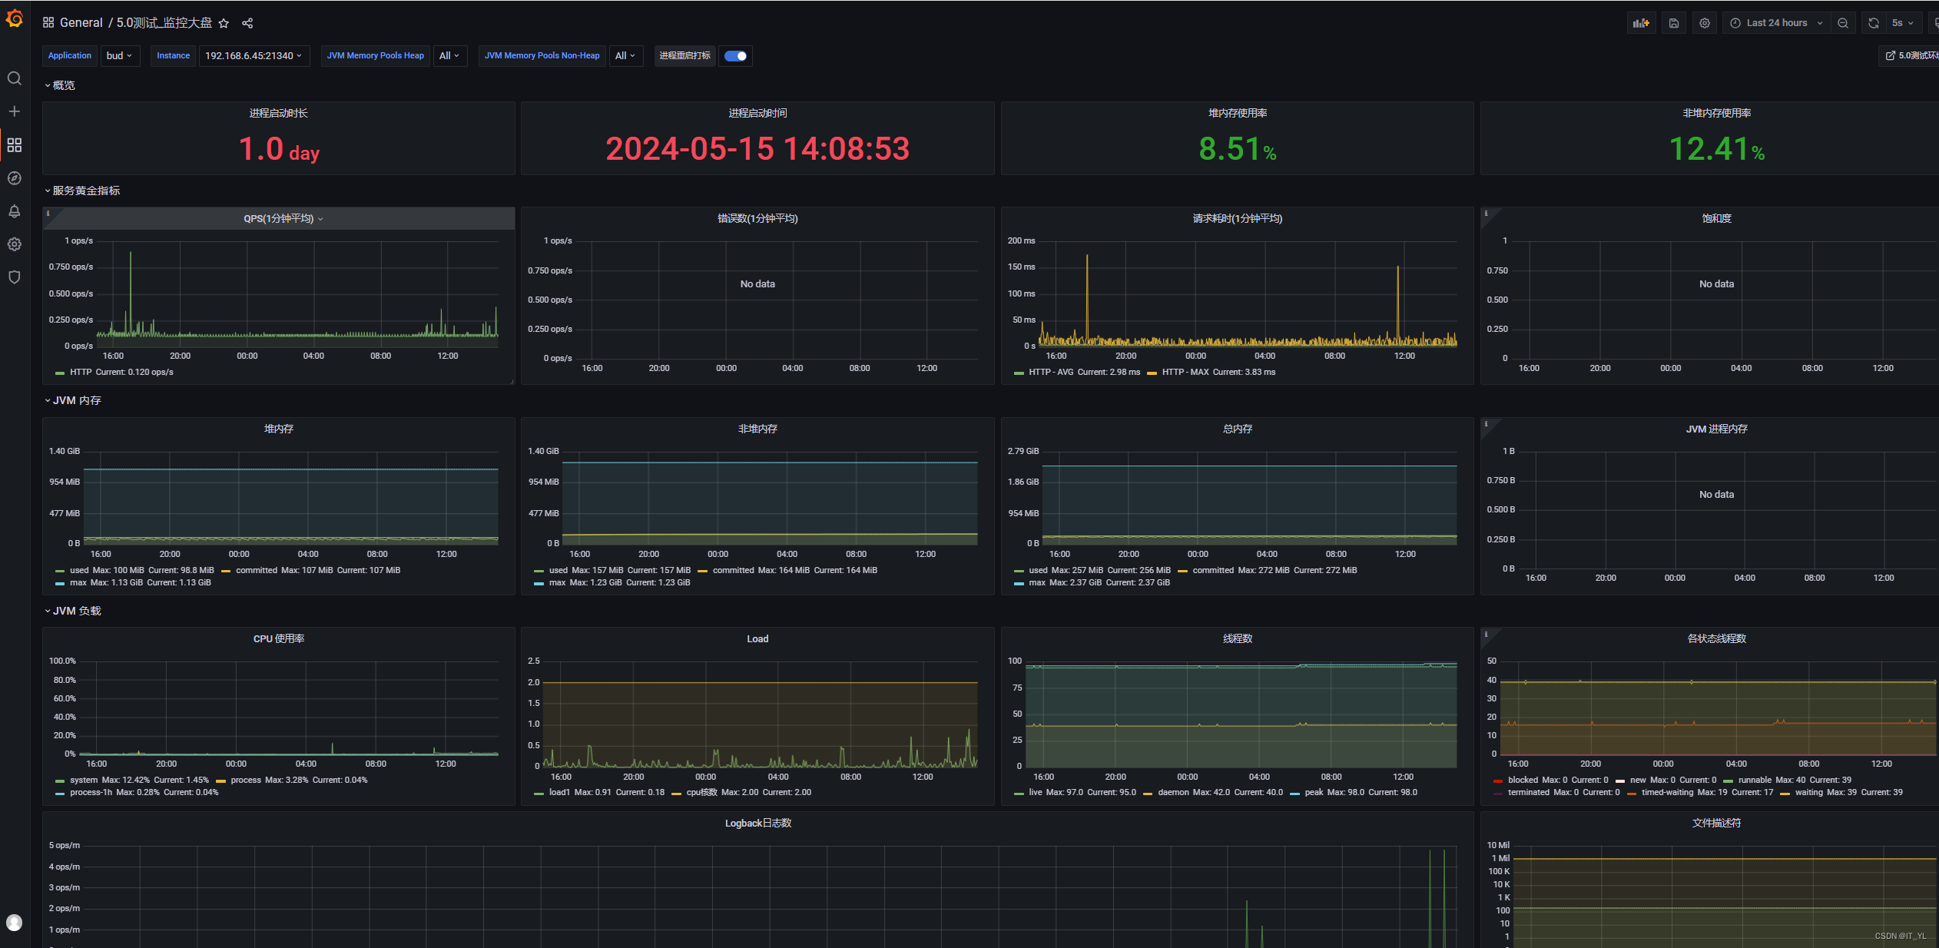Click the used series color swatch in 堆内存 legend
Screen dimensions: 1939x948
pos(60,571)
